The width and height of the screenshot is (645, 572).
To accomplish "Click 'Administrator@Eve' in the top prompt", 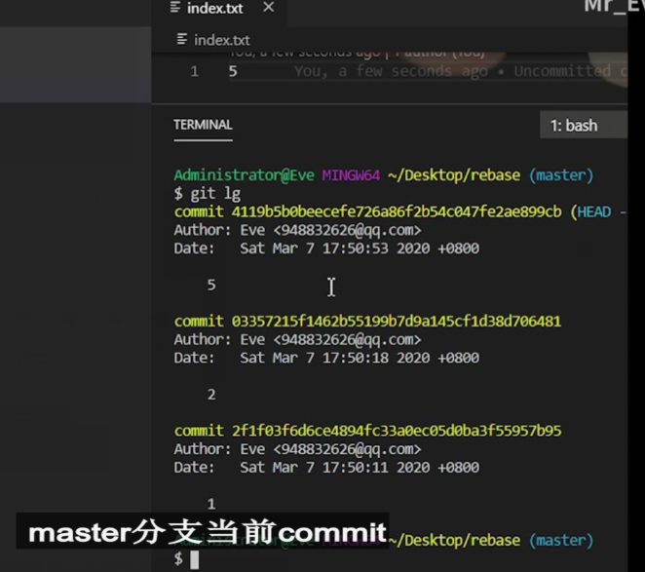I will tap(244, 175).
